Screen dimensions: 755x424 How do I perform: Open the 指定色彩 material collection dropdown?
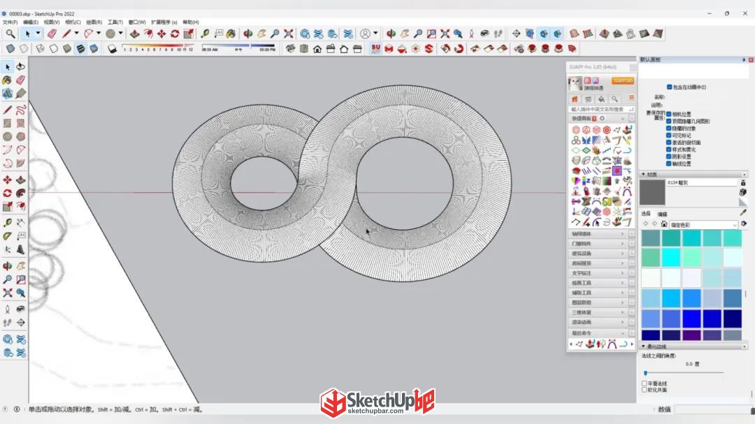click(703, 225)
